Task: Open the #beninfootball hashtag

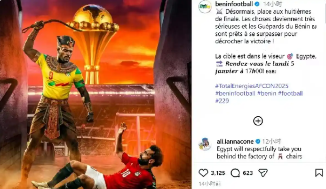Action: coord(235,93)
